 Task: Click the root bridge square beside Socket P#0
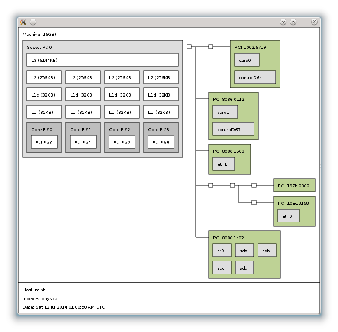coord(189,47)
